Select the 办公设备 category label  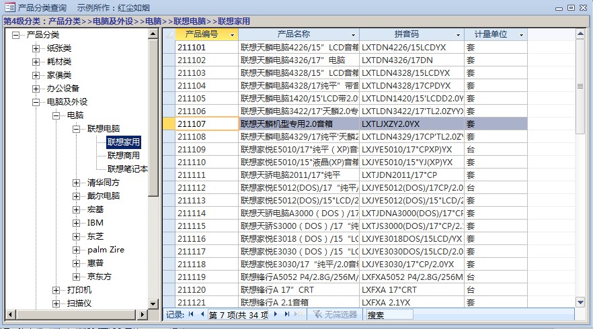[63, 89]
